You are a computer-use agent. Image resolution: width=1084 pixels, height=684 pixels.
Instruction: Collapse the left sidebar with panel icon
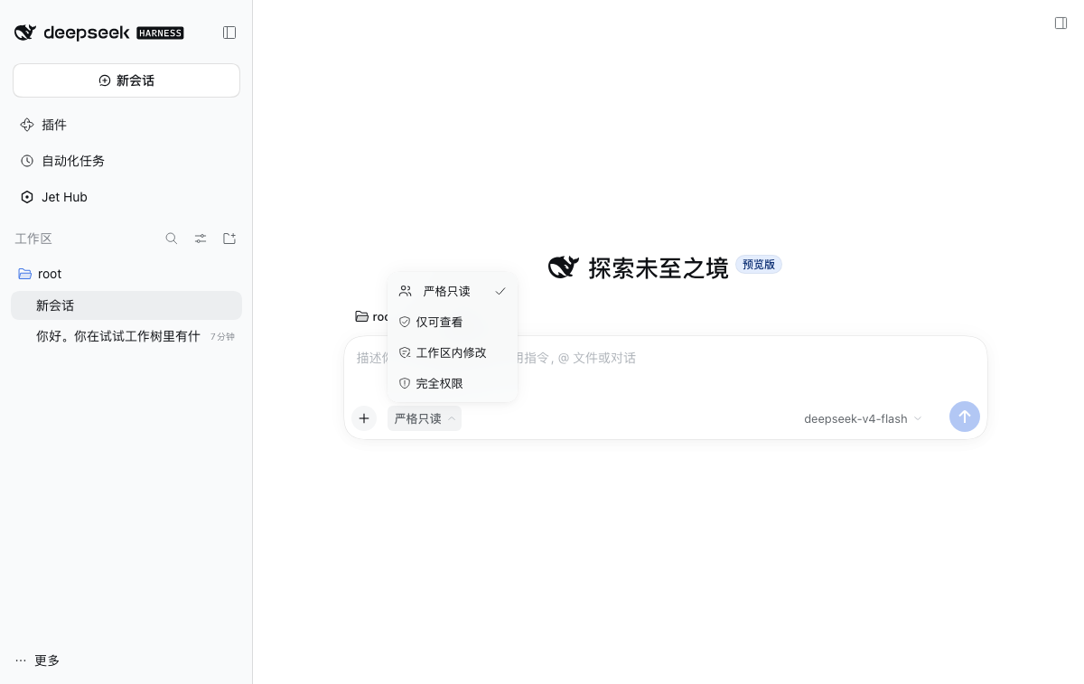coord(229,33)
